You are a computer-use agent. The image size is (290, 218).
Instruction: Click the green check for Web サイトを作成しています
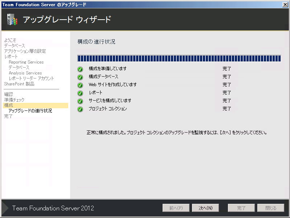point(80,85)
